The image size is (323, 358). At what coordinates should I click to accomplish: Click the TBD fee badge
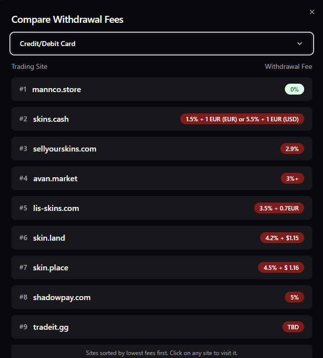pos(293,327)
